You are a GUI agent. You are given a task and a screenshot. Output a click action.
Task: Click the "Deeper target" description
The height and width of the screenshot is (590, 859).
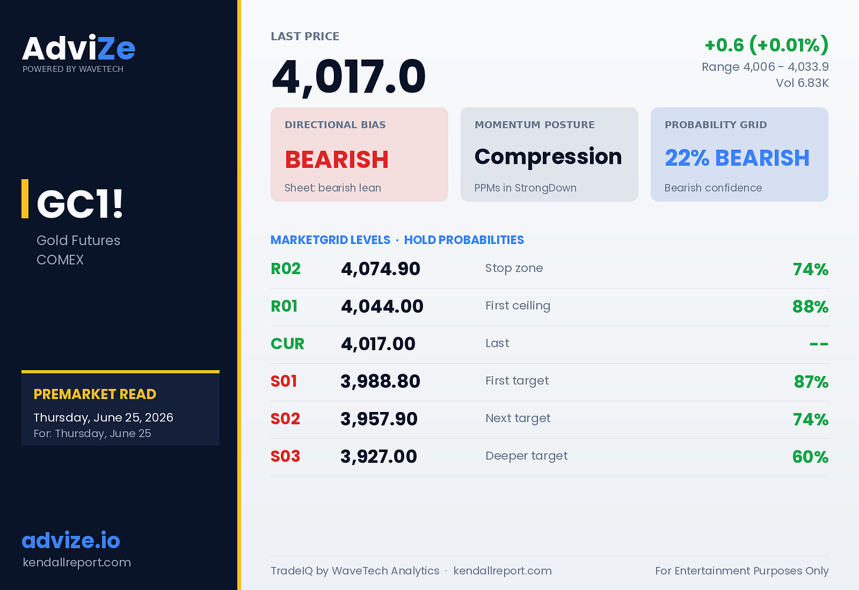pyautogui.click(x=527, y=456)
